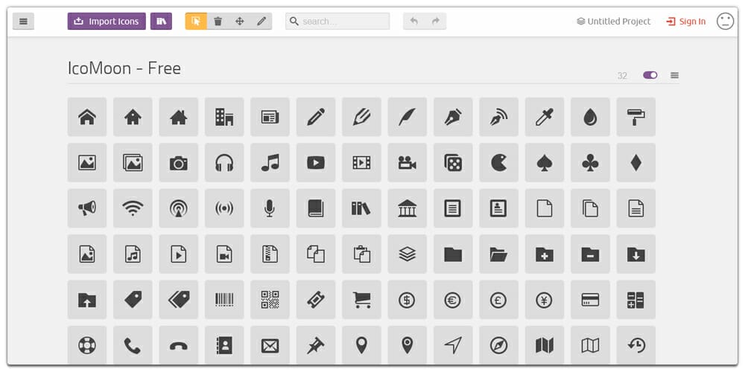Toggle the IcoMoon Free set switch
This screenshot has width=745, height=372.
coord(650,75)
